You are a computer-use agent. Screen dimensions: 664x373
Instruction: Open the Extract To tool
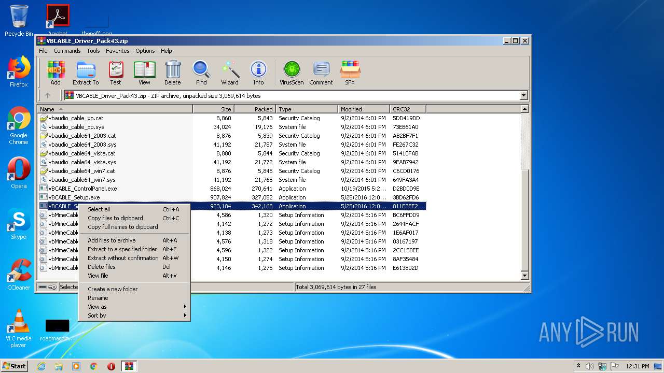[x=86, y=73]
